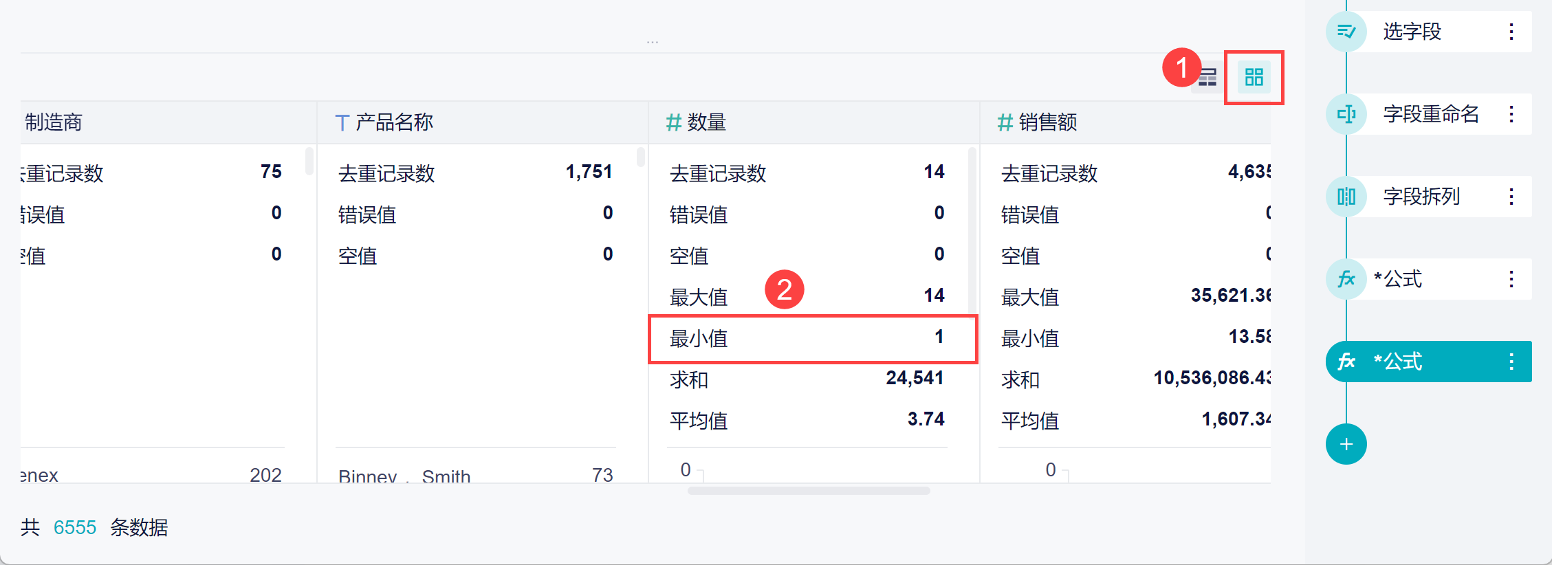Select the 选字段 step label
The image size is (1552, 565).
click(x=1412, y=32)
